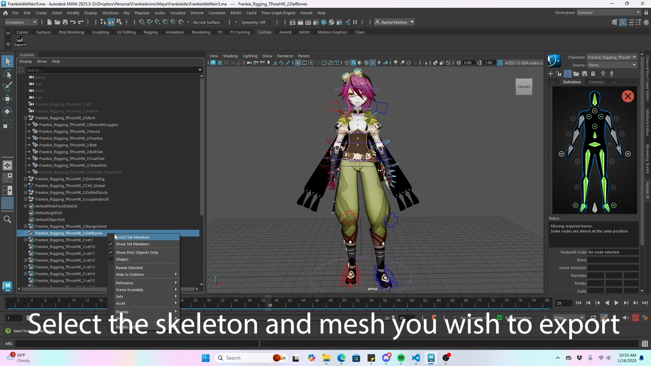
Task: Open scene folder icon in status line
Action: point(57,22)
